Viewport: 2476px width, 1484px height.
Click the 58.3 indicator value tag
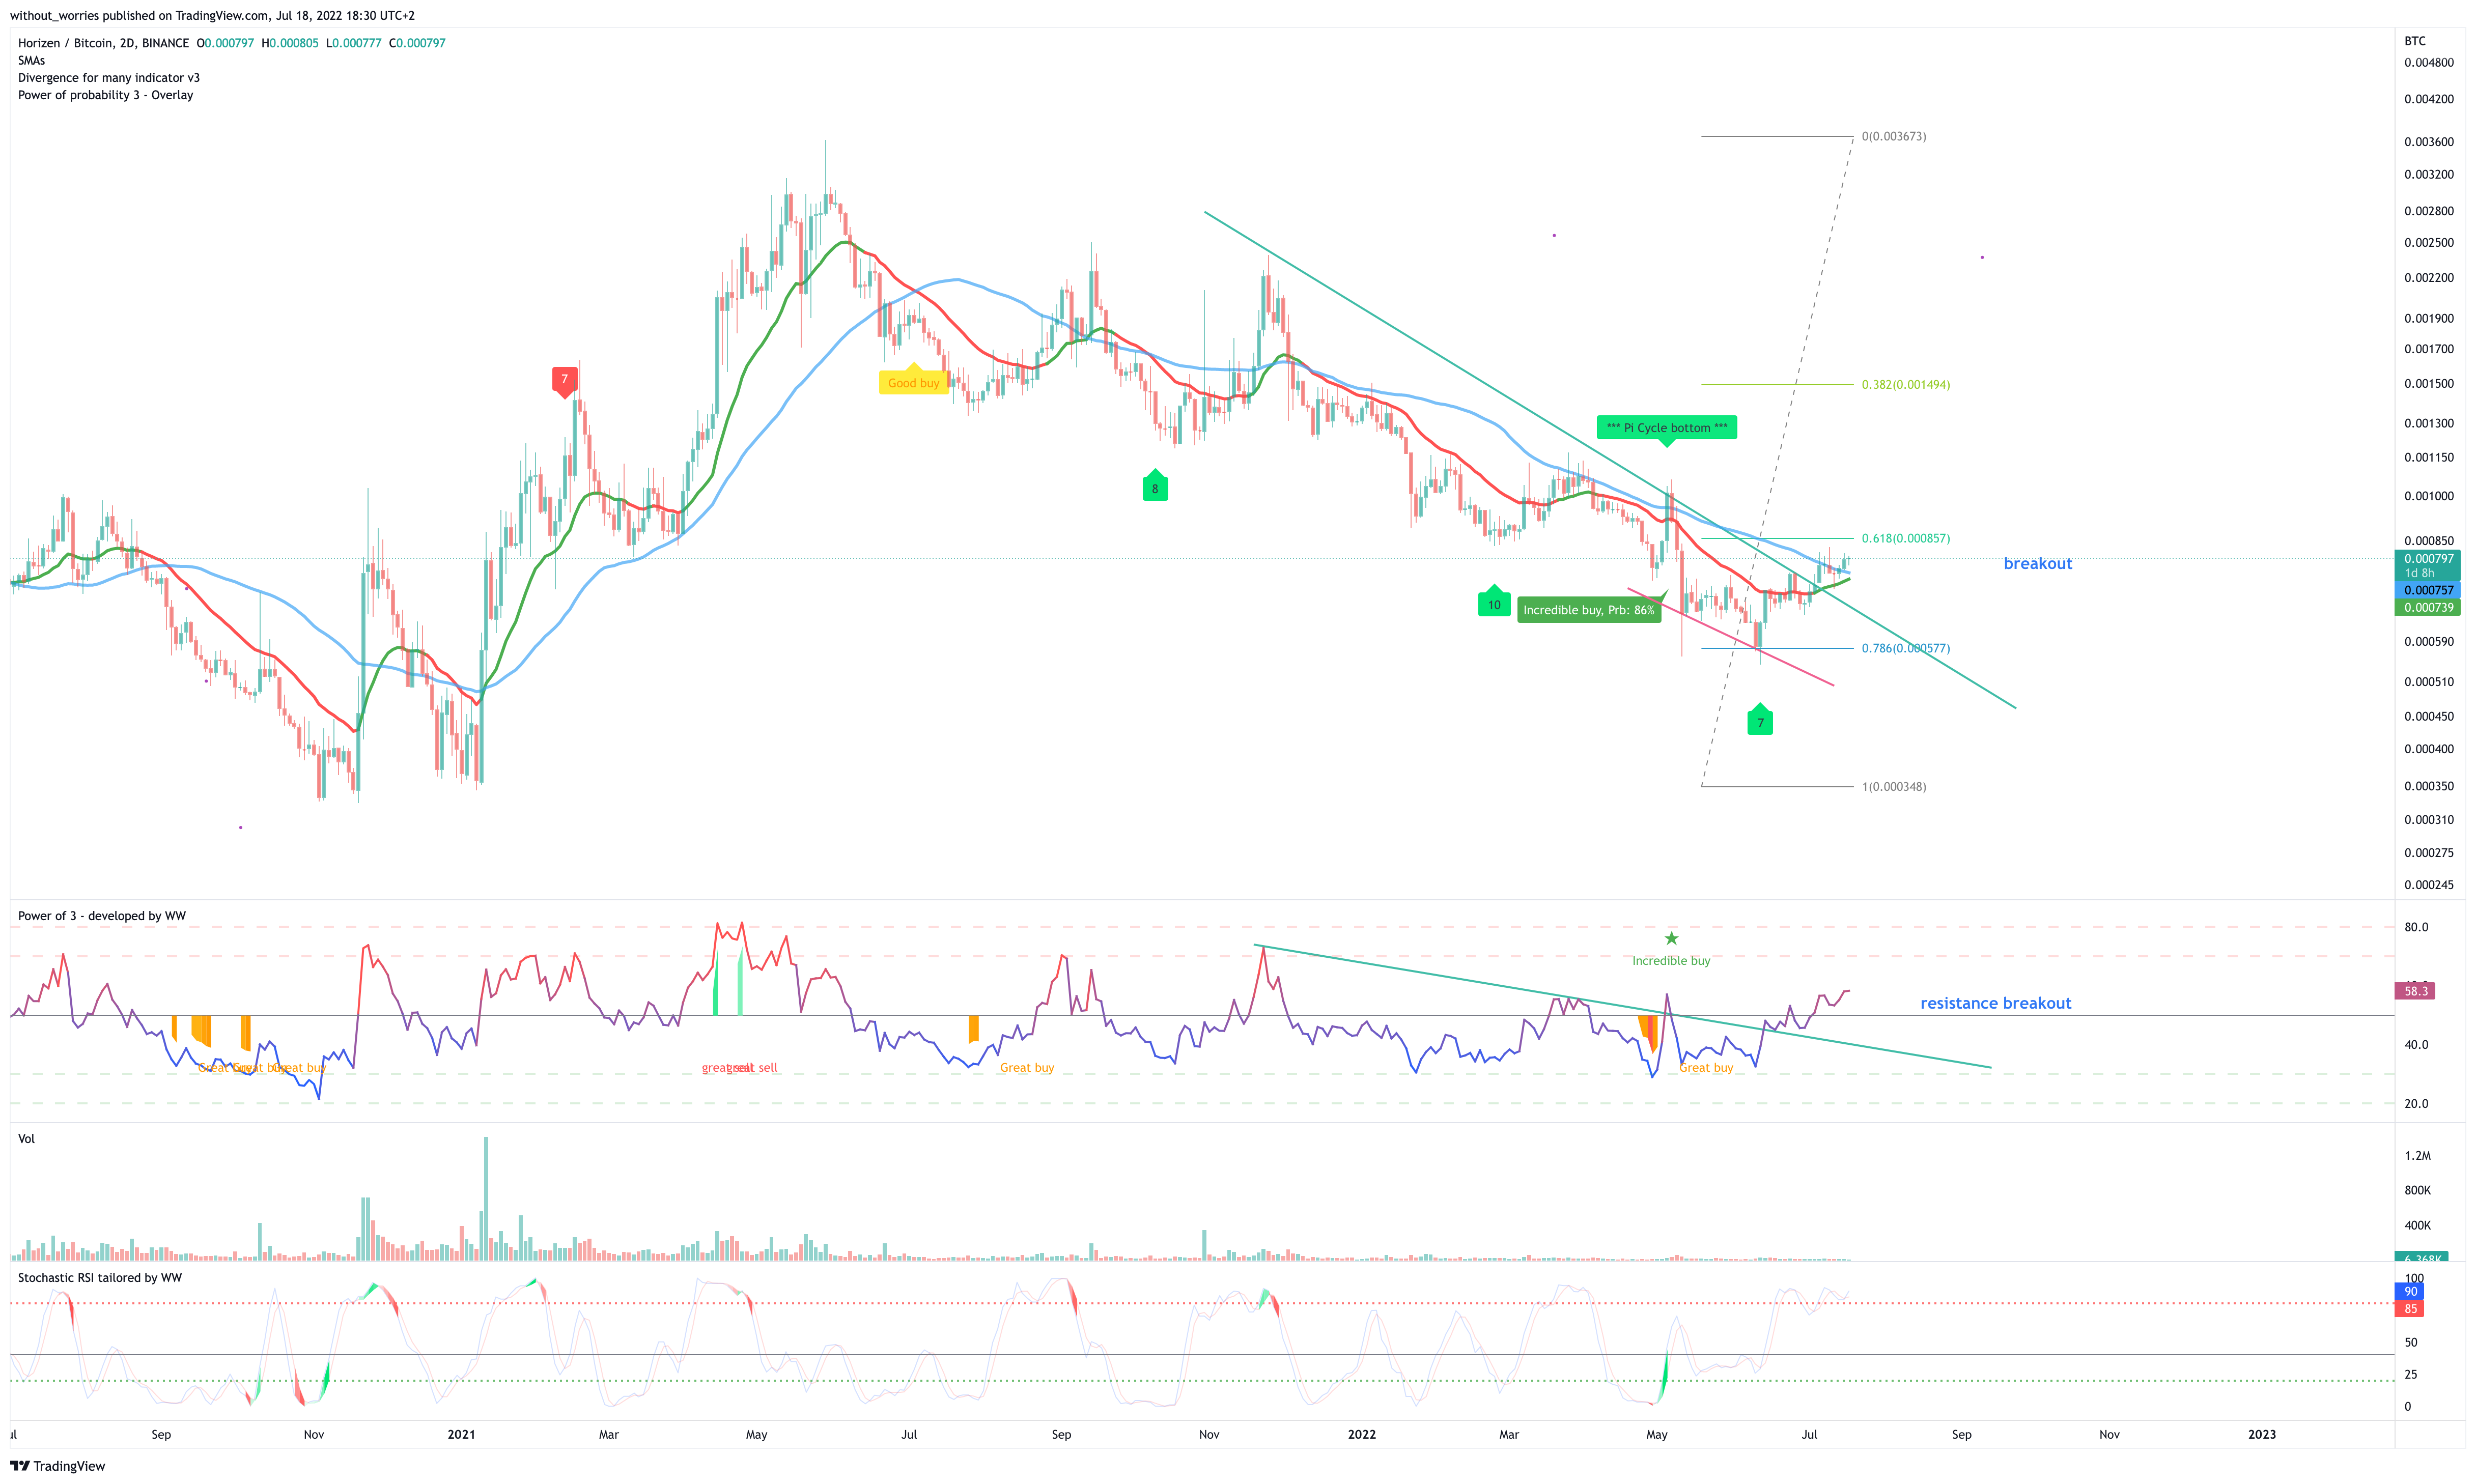click(2415, 991)
